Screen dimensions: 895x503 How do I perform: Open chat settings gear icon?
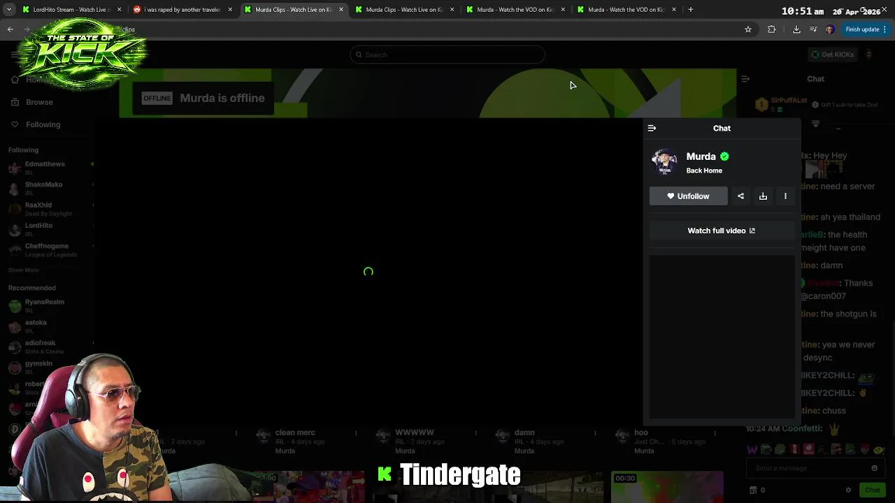pos(848,490)
